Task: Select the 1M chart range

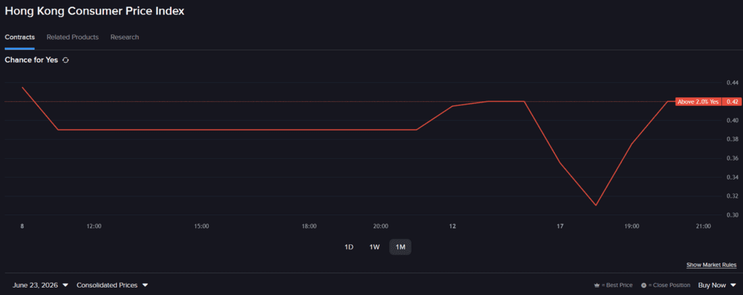Action: [401, 246]
